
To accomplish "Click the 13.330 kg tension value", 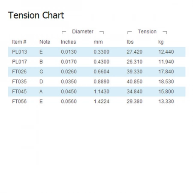I will pyautogui.click(x=166, y=102).
